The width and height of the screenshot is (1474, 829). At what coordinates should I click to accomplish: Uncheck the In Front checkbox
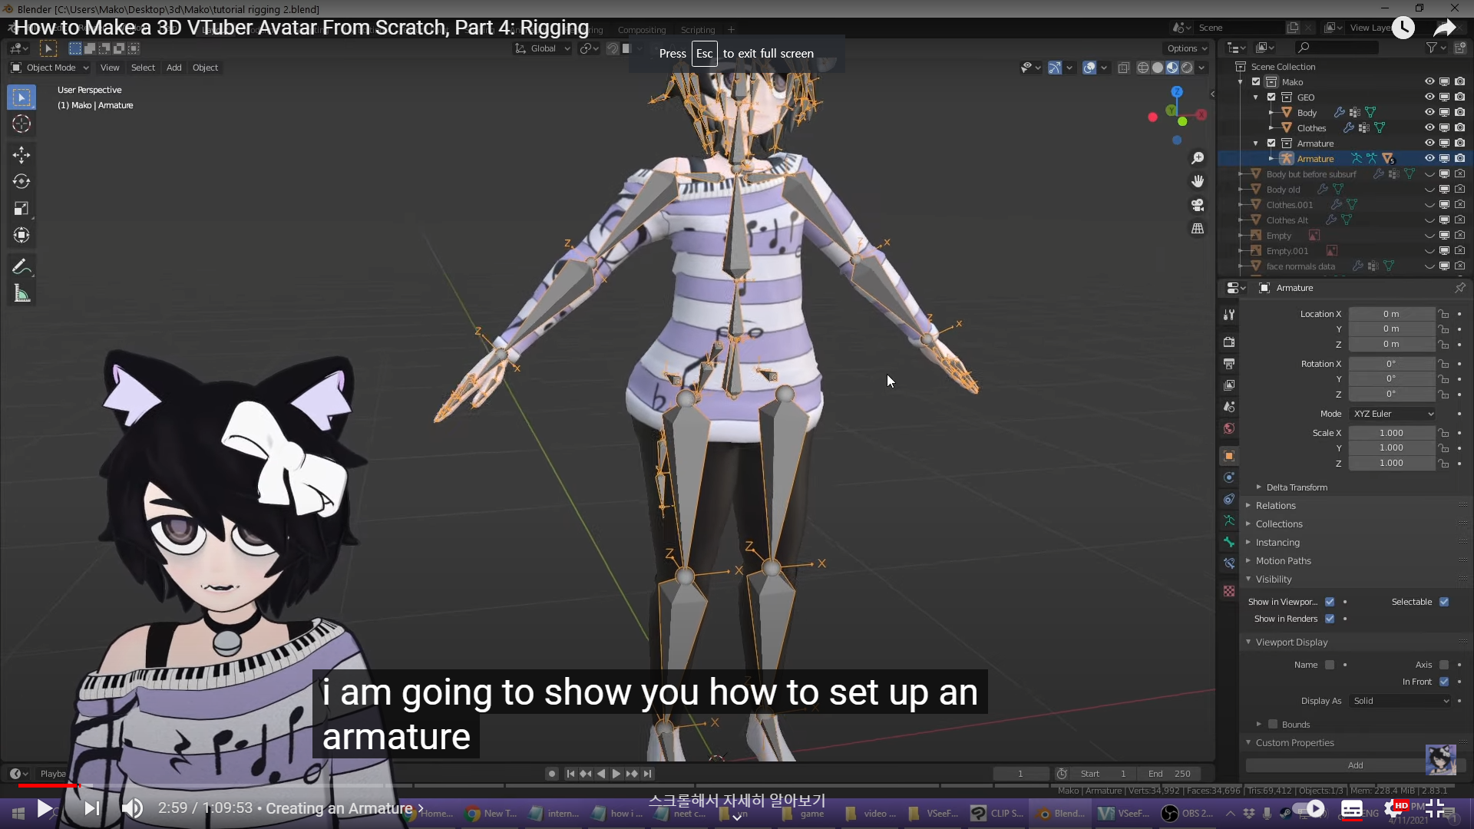pyautogui.click(x=1444, y=682)
